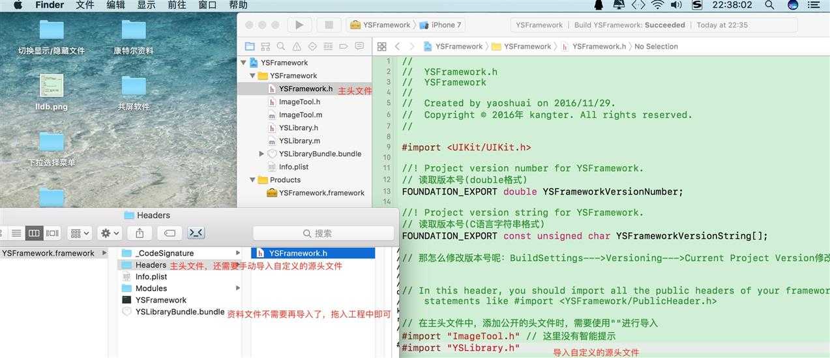Viewport: 830px width, 358px height.
Task: Open the Wi-Fi status menu
Action: pyautogui.click(x=657, y=5)
